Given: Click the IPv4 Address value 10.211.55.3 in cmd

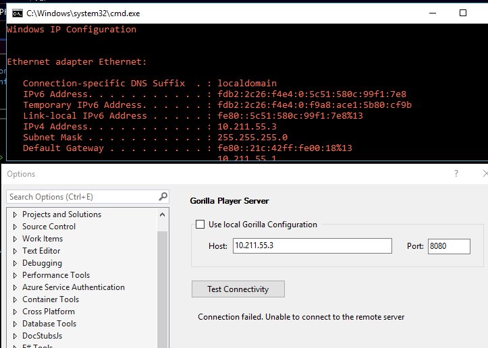Looking at the screenshot, I should click(247, 127).
